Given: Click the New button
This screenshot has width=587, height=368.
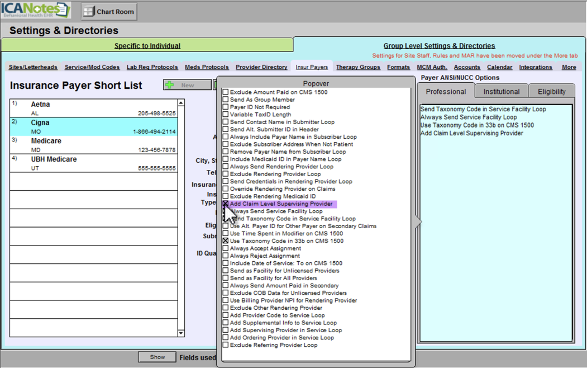Looking at the screenshot, I should (188, 84).
